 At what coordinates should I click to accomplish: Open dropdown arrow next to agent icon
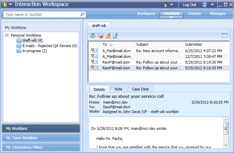pos(172,5)
